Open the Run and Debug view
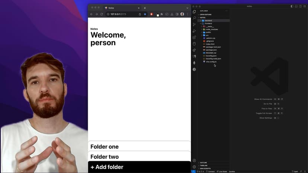 194,31
